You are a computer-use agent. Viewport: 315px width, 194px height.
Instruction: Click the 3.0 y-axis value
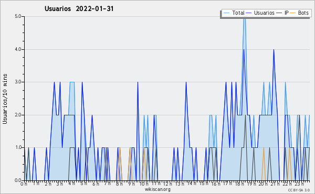(18, 82)
